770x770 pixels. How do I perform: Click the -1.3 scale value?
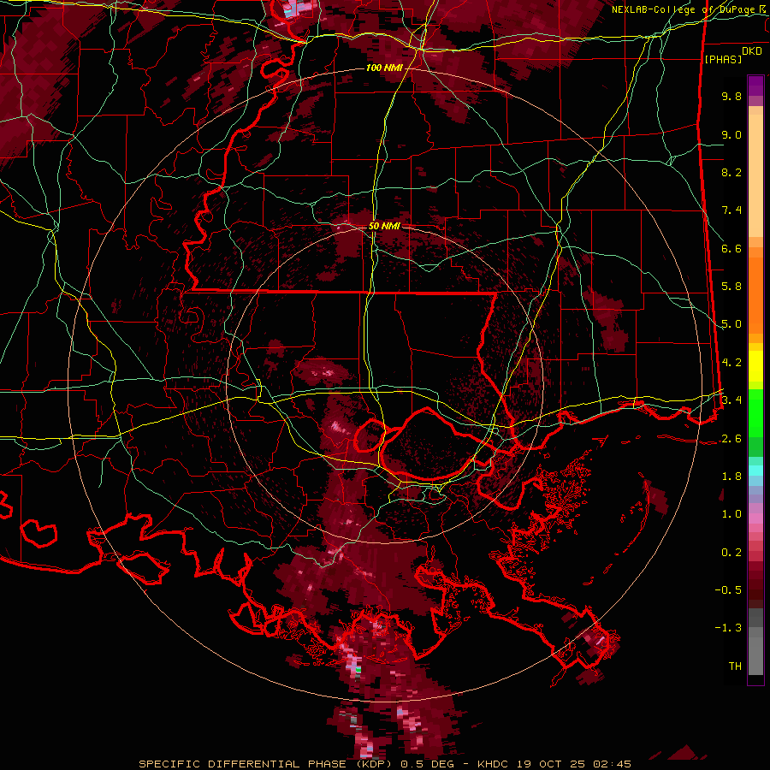728,628
